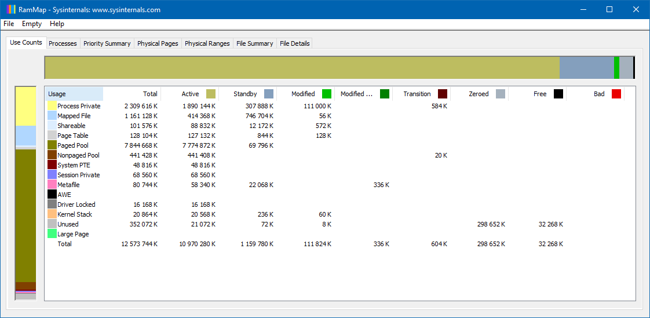Click the dark red Transition column swatch
The image size is (650, 318).
443,94
